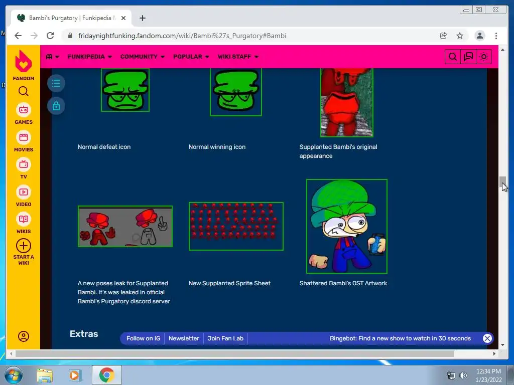Click the page lock icon
The height and width of the screenshot is (385, 514).
coord(56,106)
